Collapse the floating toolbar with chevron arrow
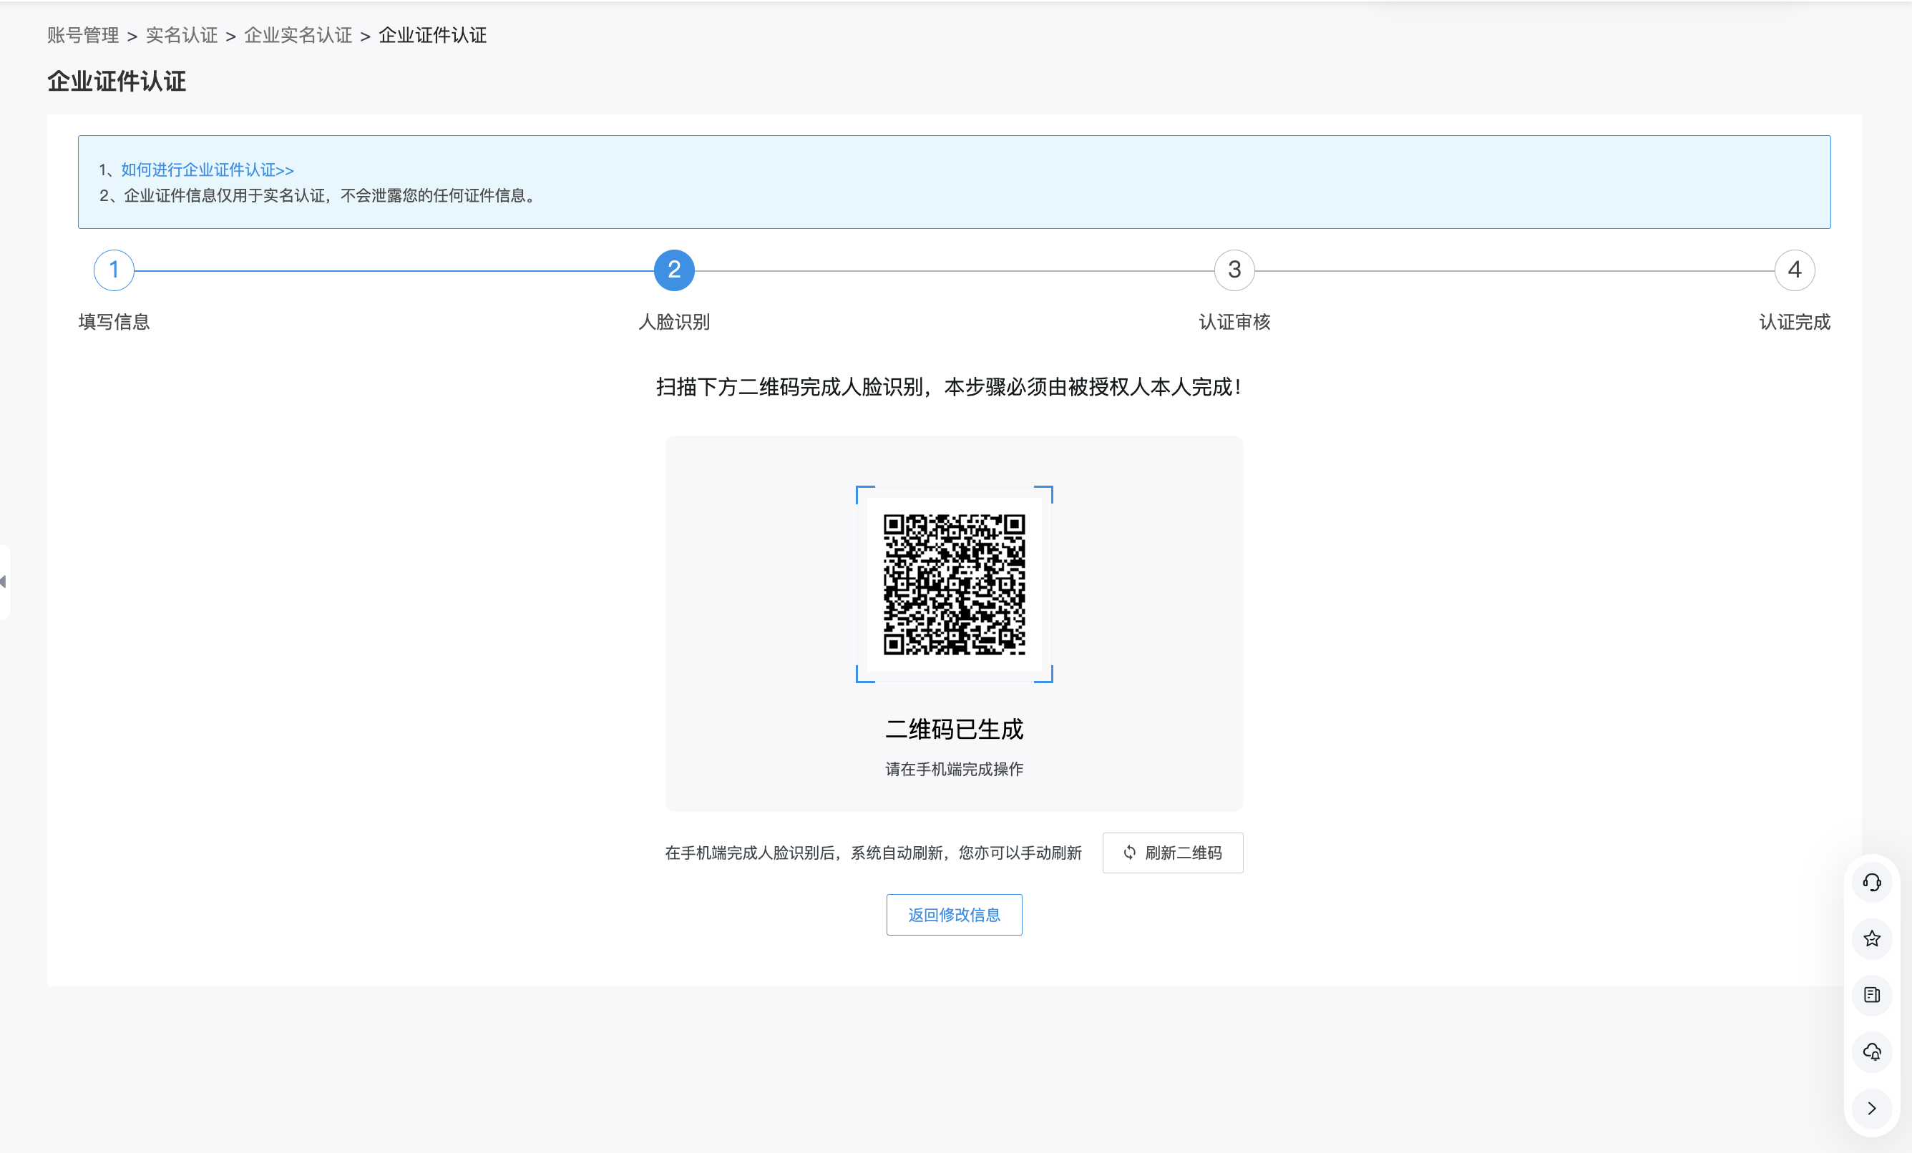The height and width of the screenshot is (1153, 1912). click(1871, 1108)
